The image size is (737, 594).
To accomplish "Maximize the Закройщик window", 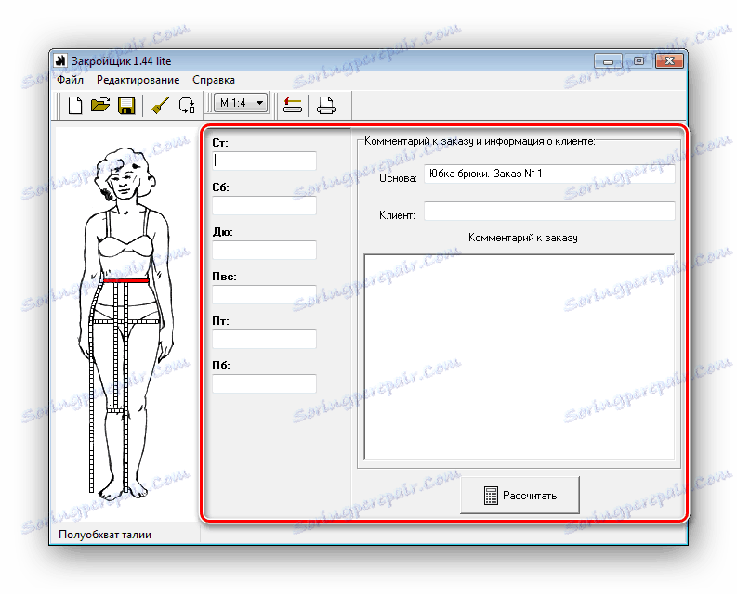I will pos(638,60).
